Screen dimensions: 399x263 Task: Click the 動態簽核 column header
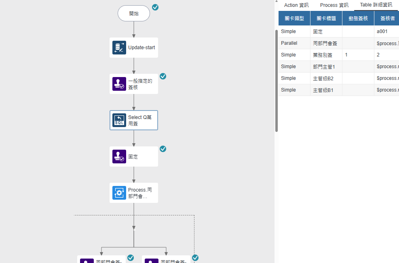358,19
